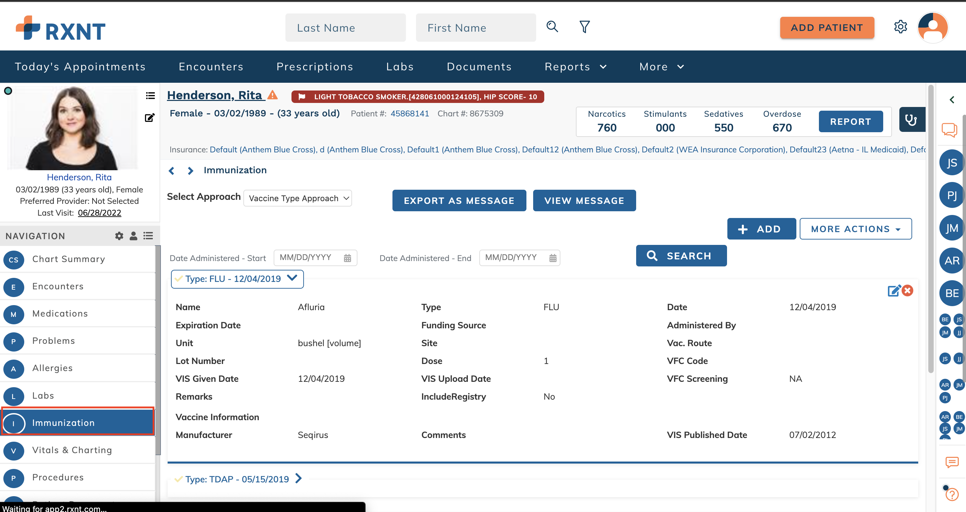
Task: Open the chat bubbles icon at the top of the right sidebar
Action: pyautogui.click(x=949, y=130)
